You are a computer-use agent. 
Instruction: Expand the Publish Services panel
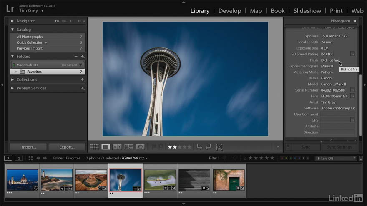(x=12, y=88)
